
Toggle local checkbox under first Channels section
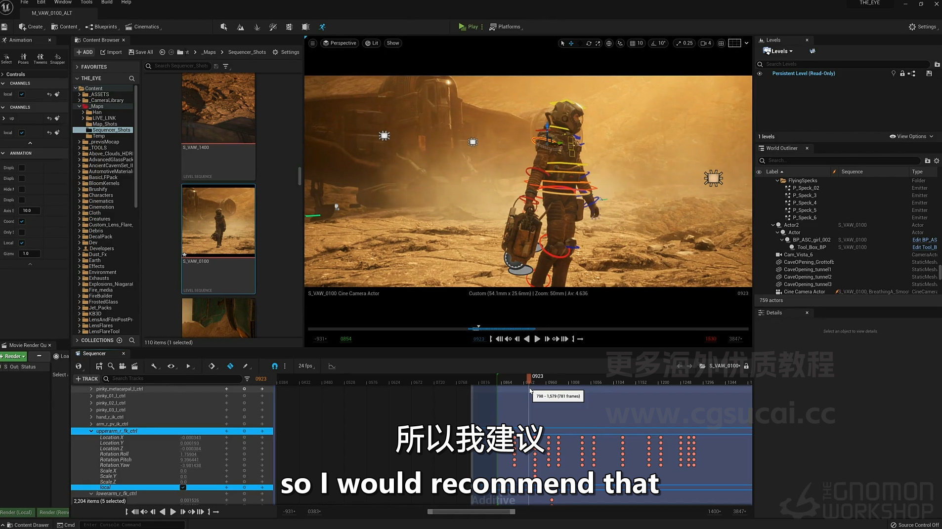[x=22, y=94]
